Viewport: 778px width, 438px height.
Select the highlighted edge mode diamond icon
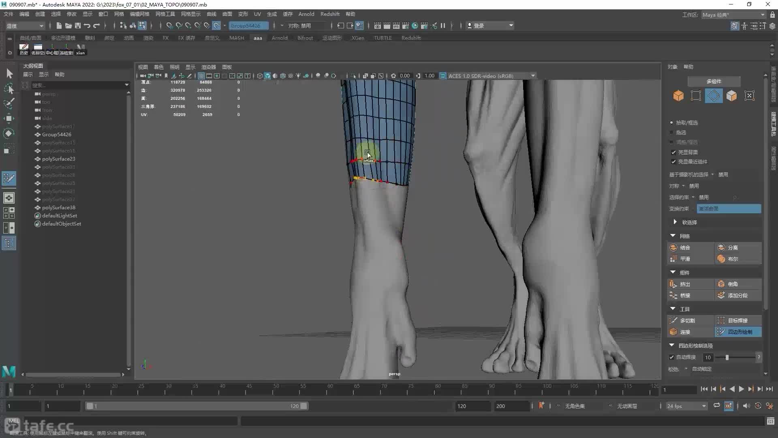[x=714, y=96]
